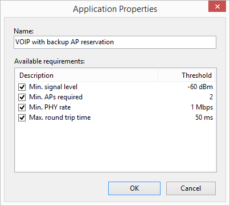This screenshot has width=230, height=206.
Task: Select the Min. APs required row label
Action: 56,97
